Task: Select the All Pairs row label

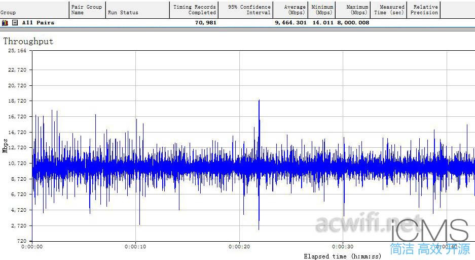Action: pyautogui.click(x=38, y=23)
